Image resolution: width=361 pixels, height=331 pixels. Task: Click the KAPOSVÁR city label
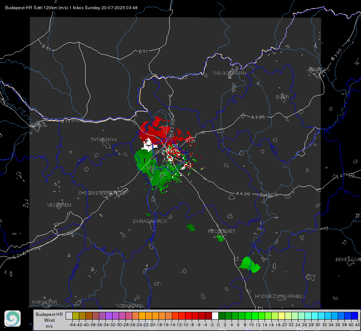pos(45,302)
